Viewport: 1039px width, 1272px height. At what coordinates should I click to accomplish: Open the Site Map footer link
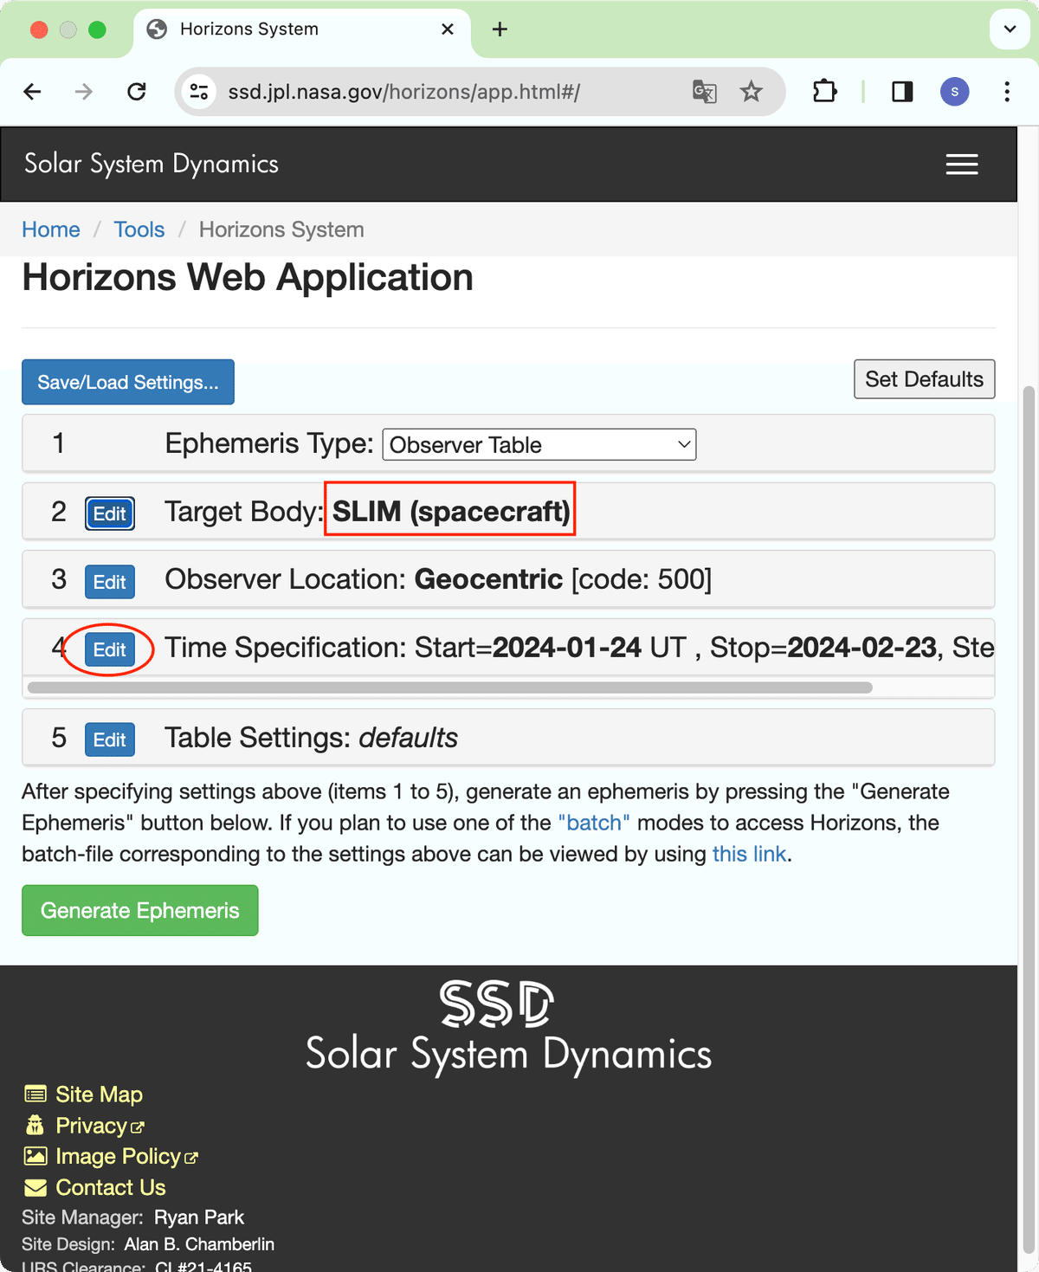pos(99,1094)
